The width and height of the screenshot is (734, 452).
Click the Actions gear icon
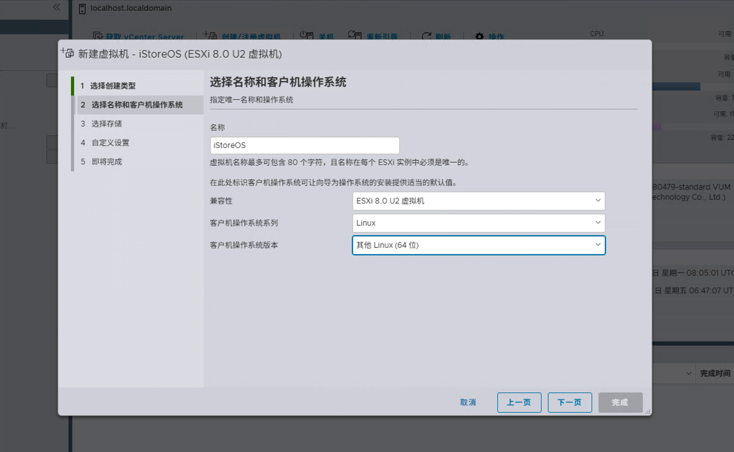(x=479, y=36)
